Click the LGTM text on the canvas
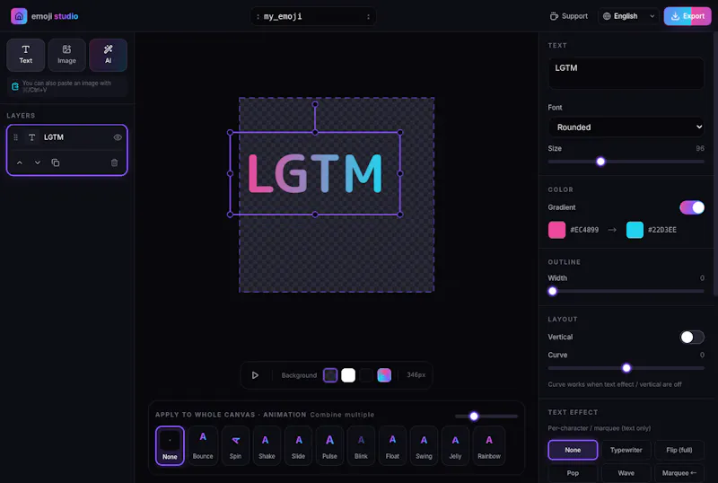This screenshot has height=483, width=718. [315, 173]
